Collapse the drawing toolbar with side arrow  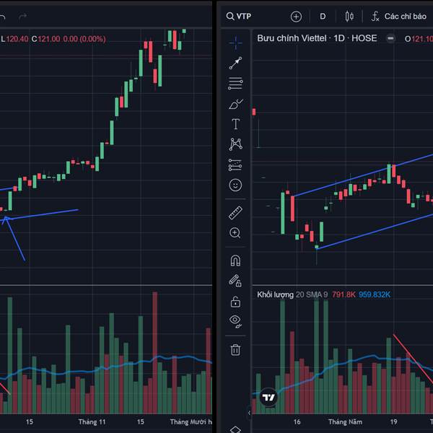(249, 413)
